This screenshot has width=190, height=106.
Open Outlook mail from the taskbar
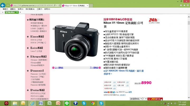pyautogui.click(x=23, y=103)
